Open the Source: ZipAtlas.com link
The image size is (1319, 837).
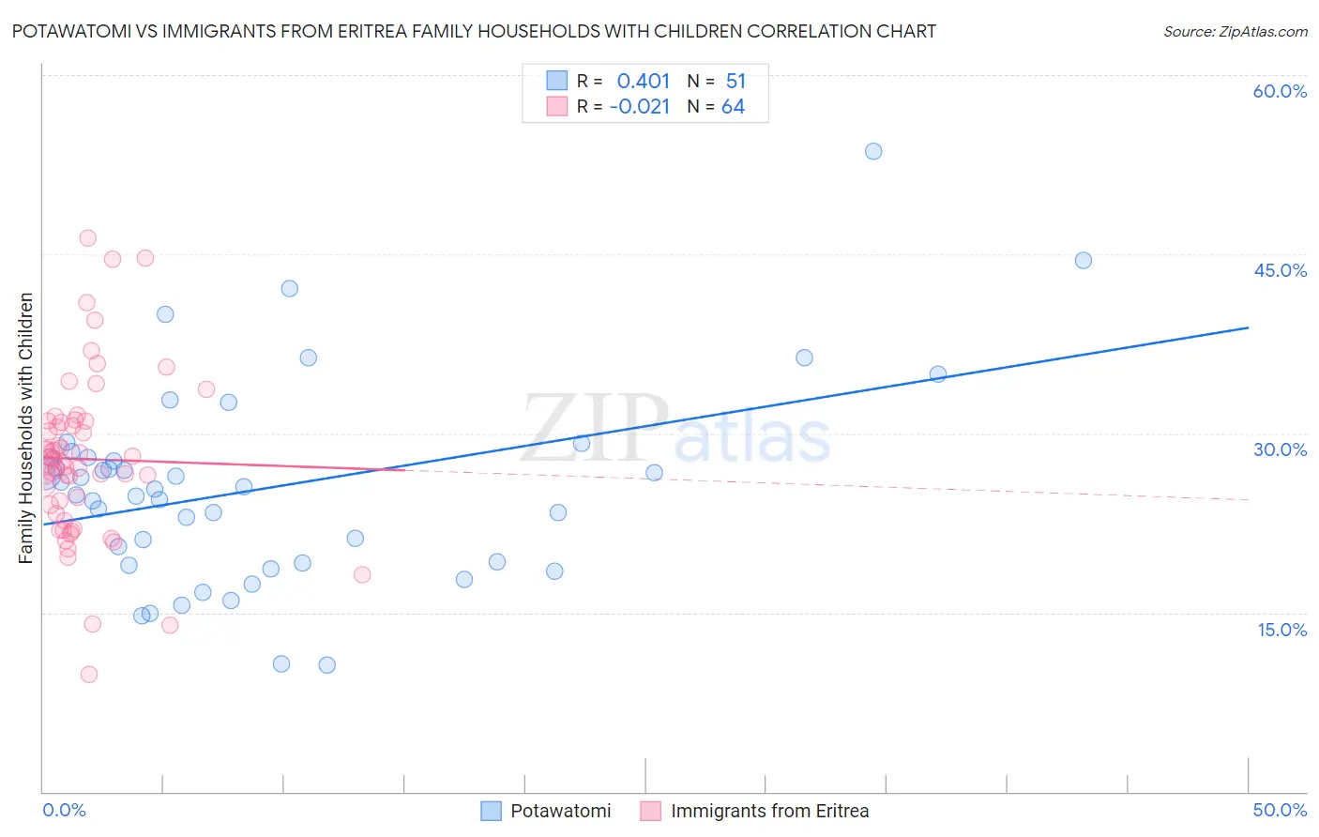pos(1236,31)
